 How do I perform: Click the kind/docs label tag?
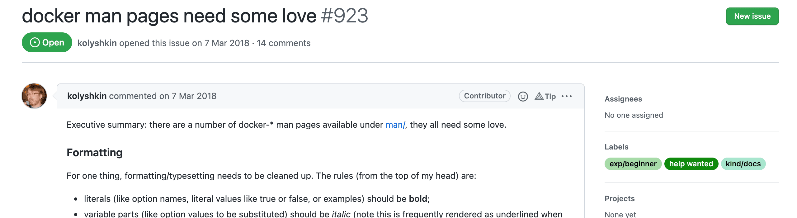coord(743,164)
